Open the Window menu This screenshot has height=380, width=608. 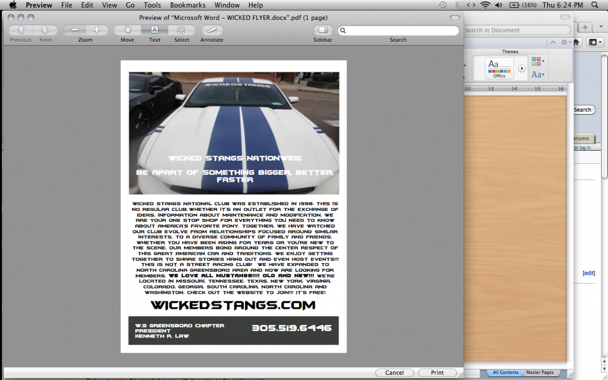click(227, 5)
